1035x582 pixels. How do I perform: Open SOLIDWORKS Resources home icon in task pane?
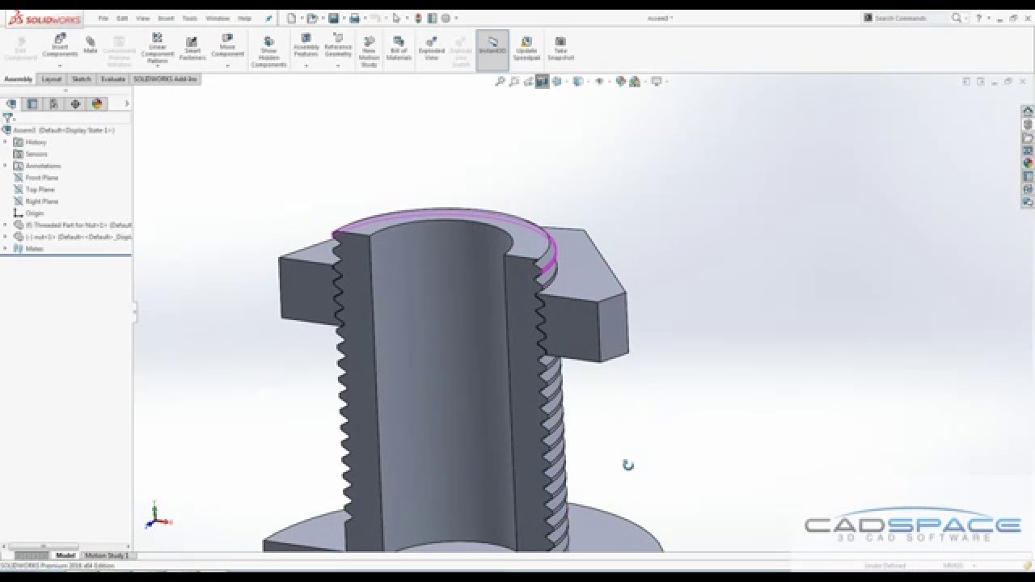tap(1028, 112)
